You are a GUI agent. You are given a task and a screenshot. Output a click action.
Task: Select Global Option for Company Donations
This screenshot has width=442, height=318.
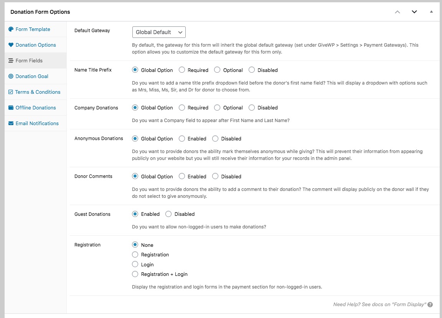[x=135, y=108]
